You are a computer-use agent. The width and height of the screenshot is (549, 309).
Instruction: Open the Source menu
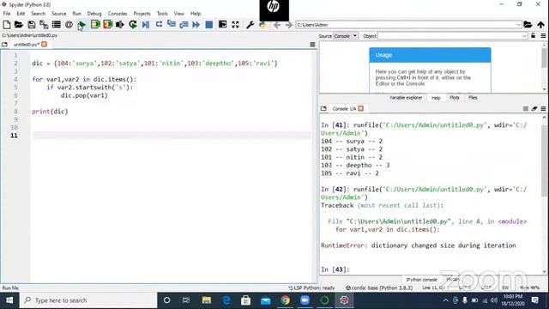(x=59, y=14)
